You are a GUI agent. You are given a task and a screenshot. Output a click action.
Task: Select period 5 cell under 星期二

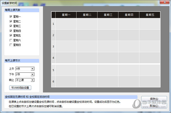pyautogui.click(x=87, y=70)
